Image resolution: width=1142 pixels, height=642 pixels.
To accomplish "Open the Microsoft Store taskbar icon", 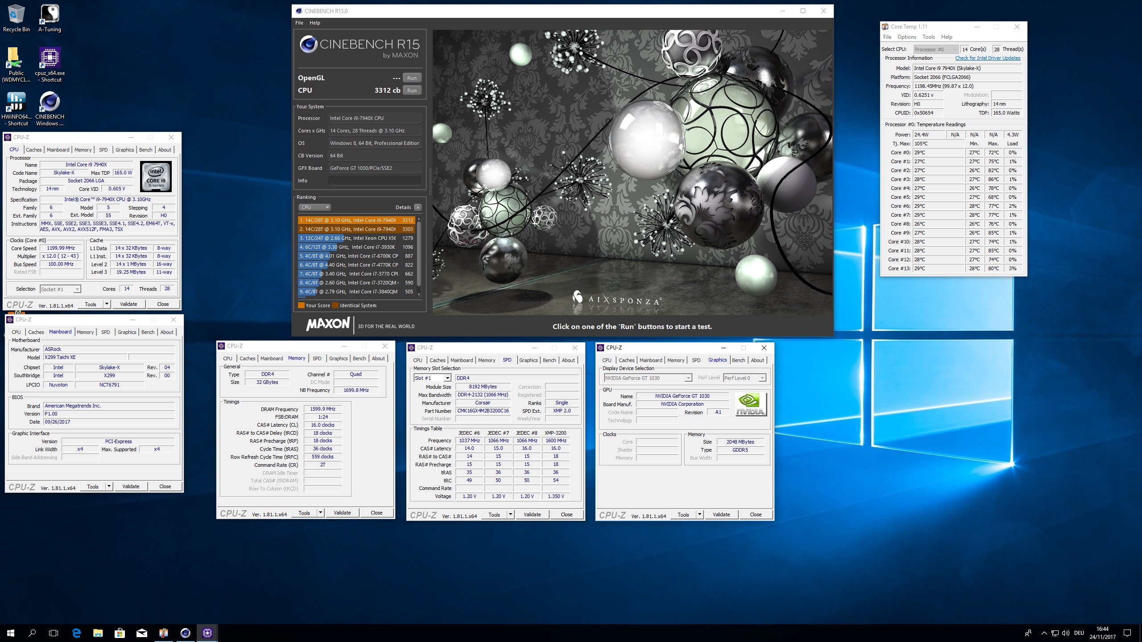I will [x=120, y=633].
